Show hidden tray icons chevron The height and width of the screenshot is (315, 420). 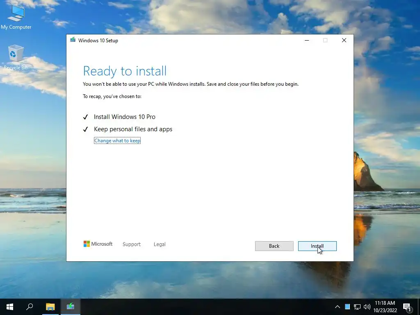(x=338, y=307)
